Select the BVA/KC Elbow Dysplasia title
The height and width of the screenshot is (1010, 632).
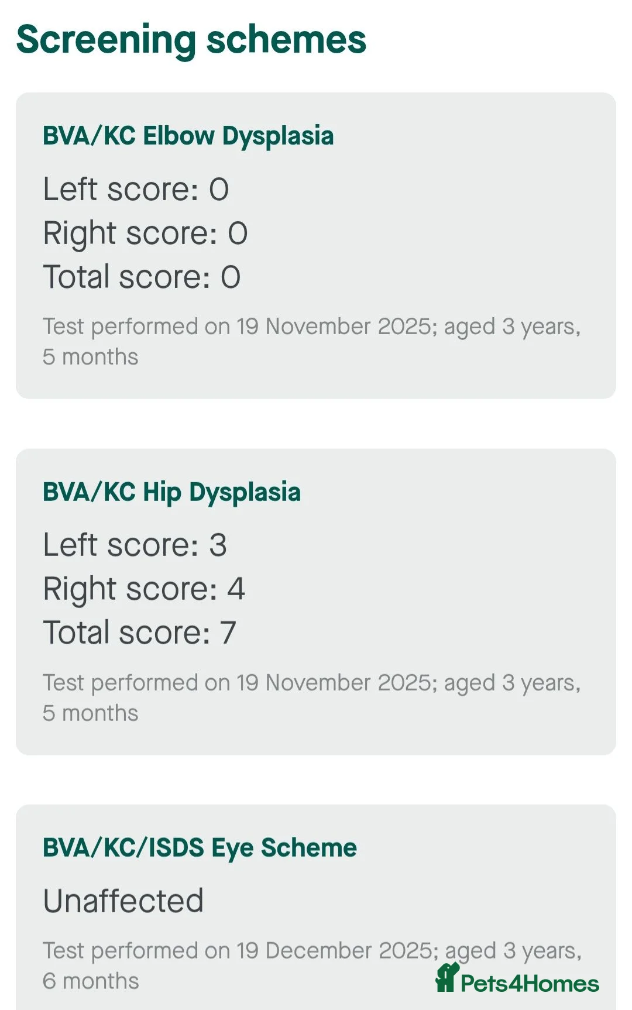tap(188, 136)
